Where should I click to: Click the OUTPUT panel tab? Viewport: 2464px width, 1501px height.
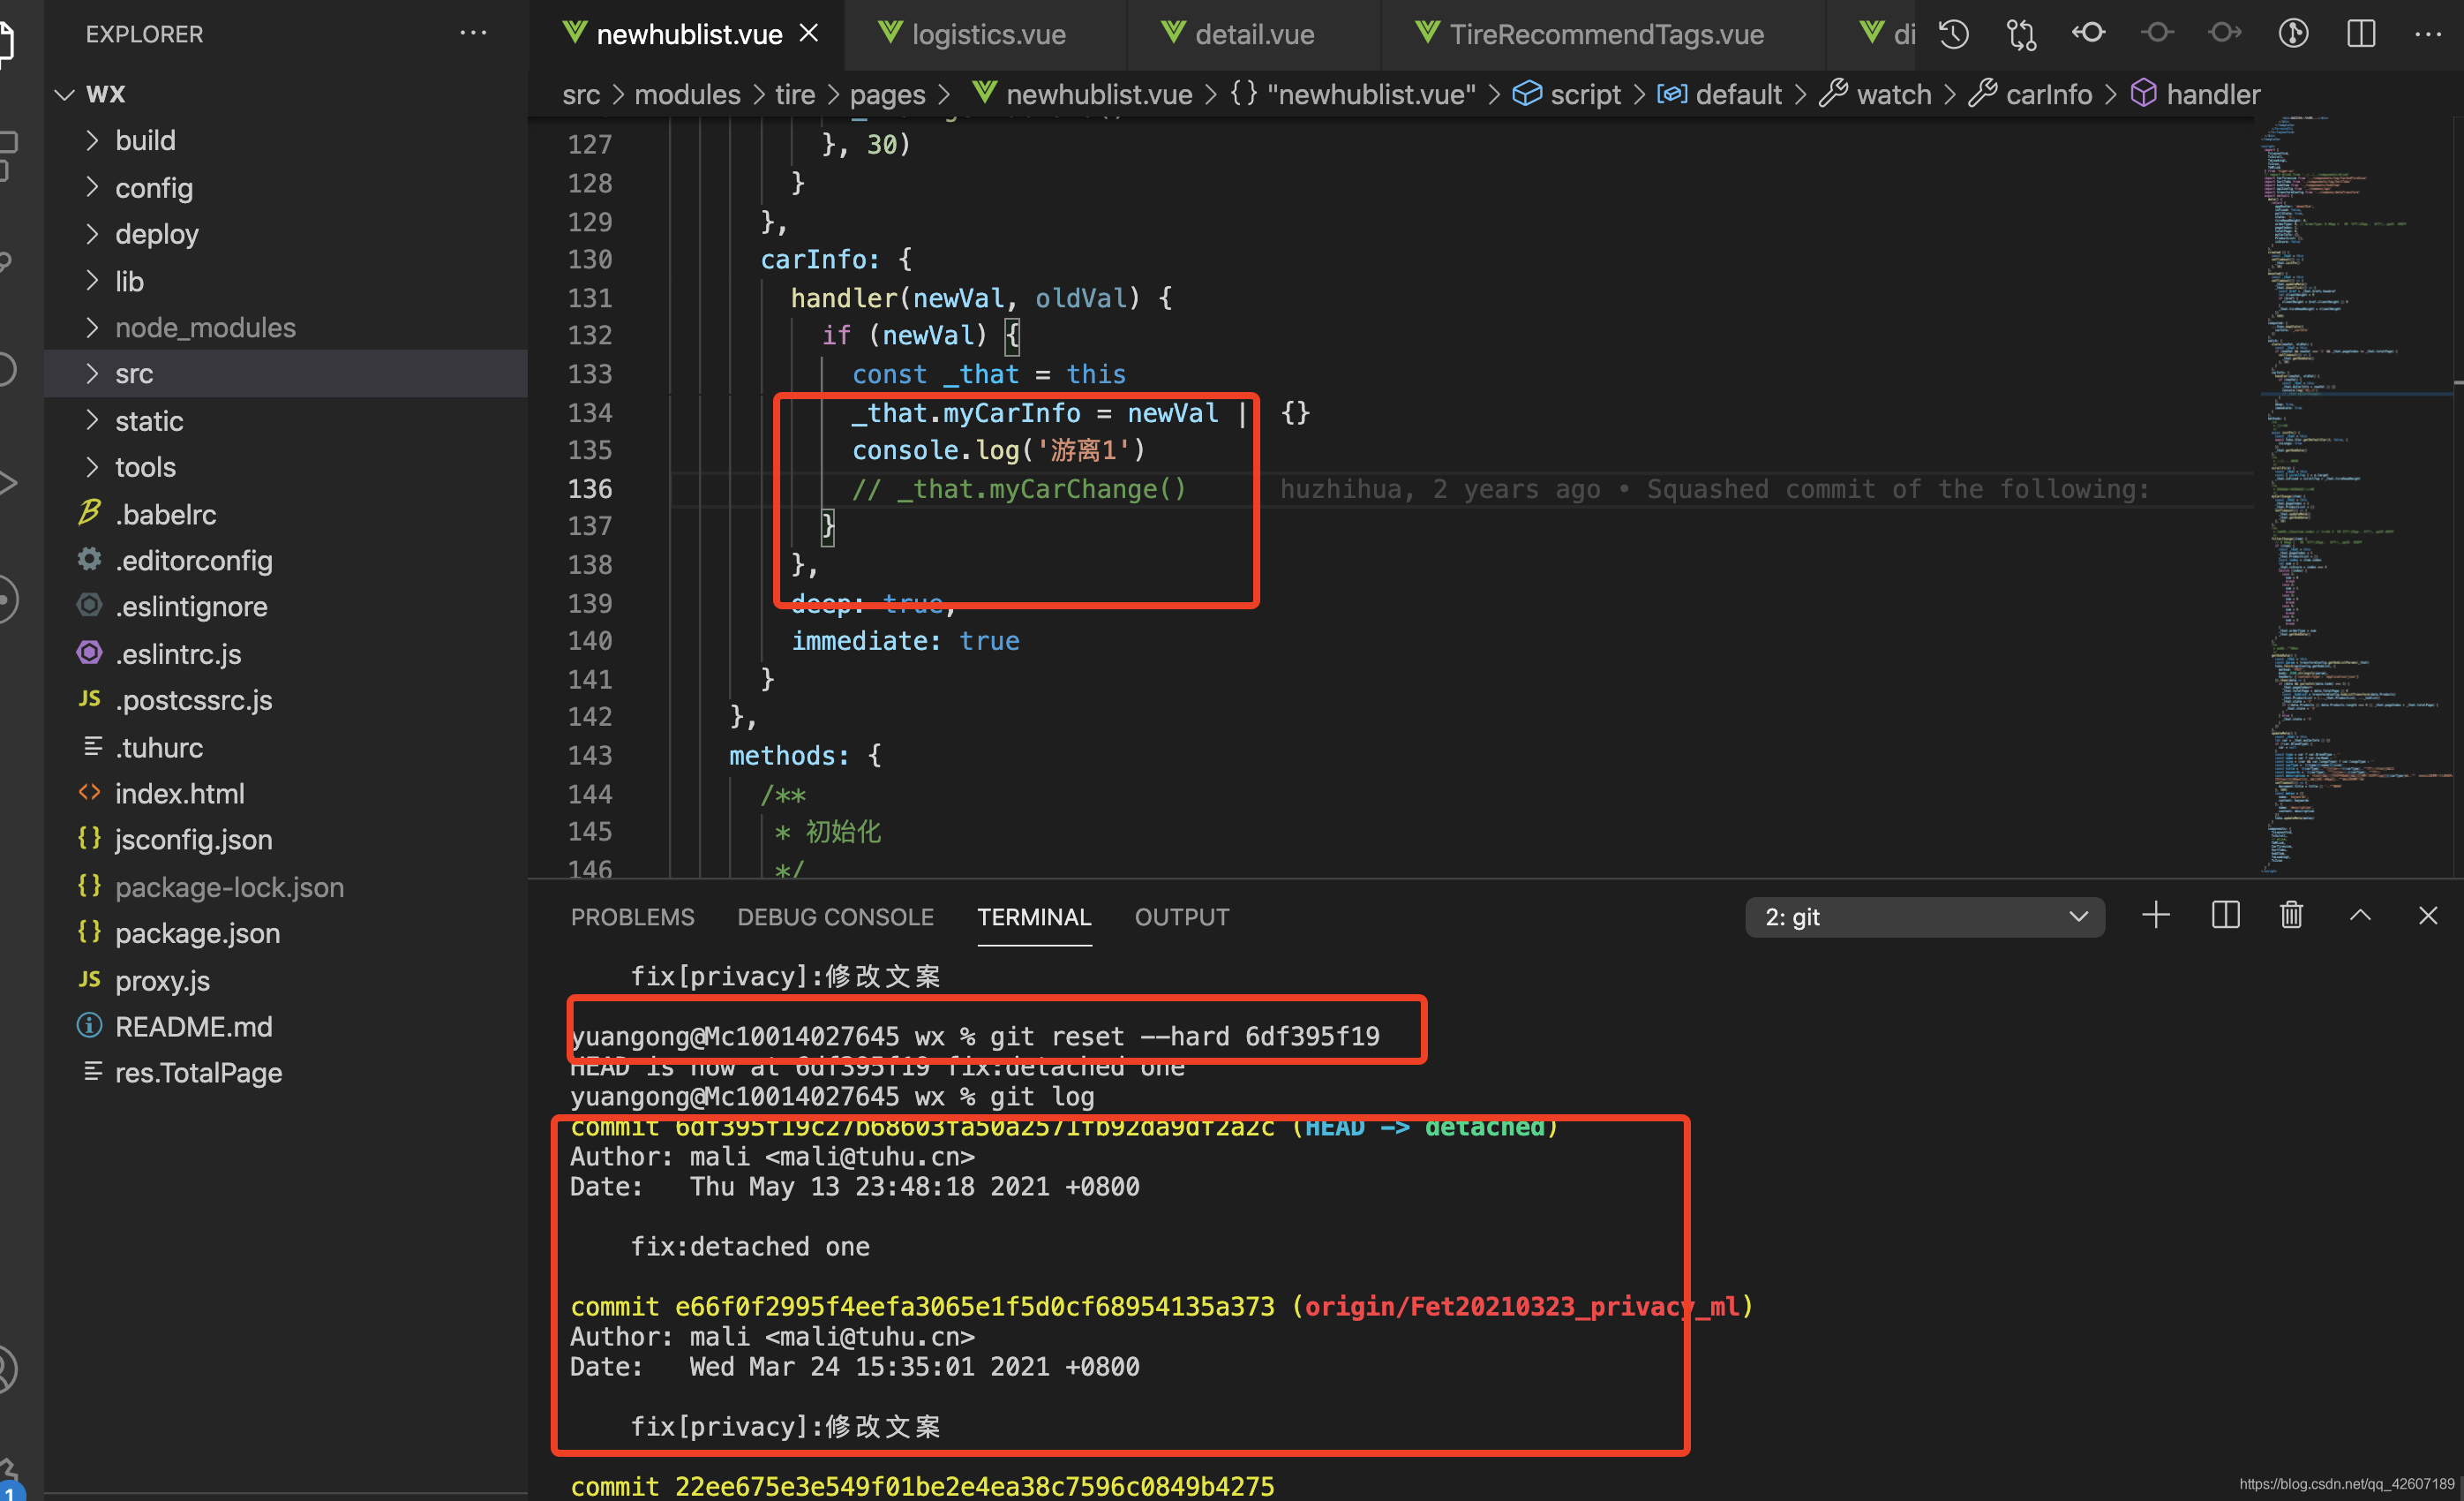(1181, 916)
